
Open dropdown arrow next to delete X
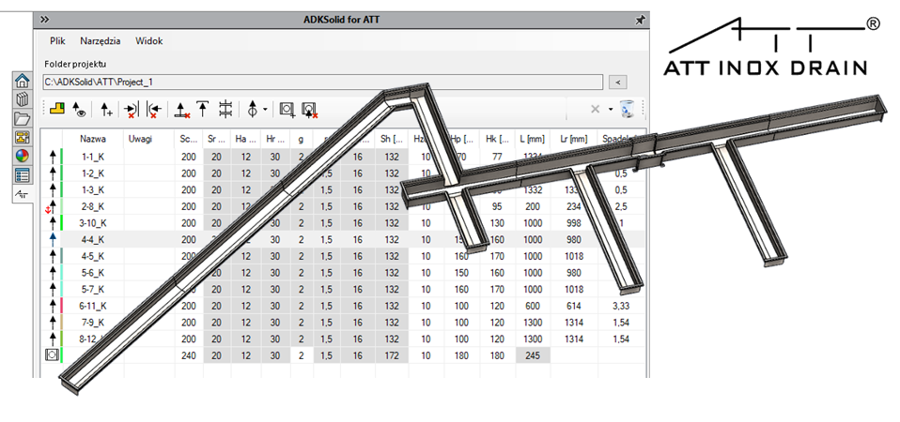pyautogui.click(x=610, y=110)
